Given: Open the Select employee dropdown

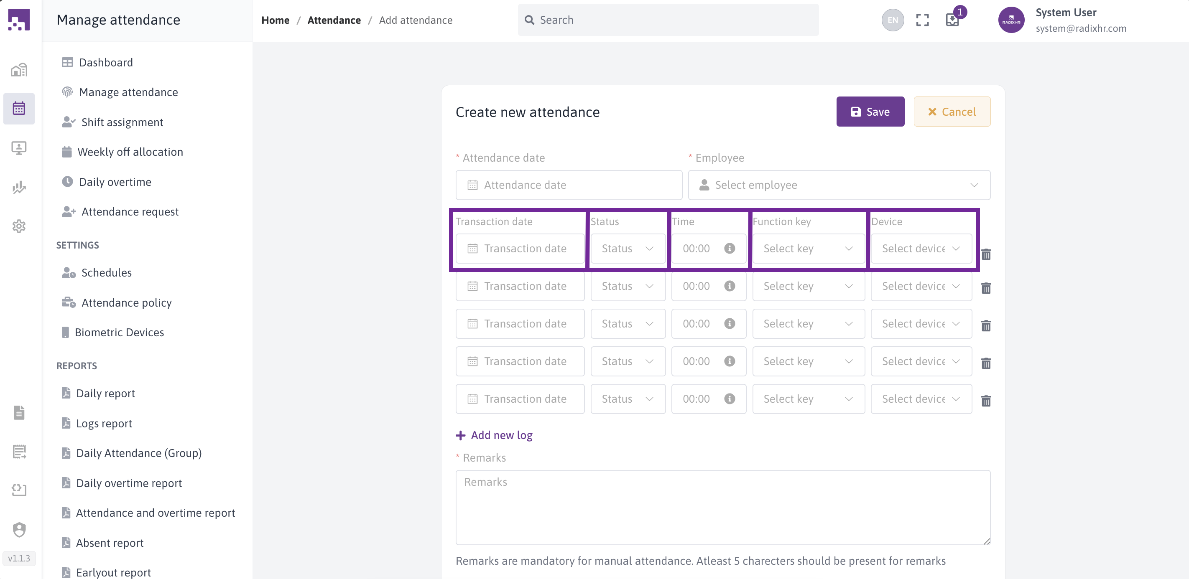Looking at the screenshot, I should click(x=839, y=185).
